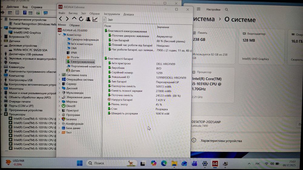The image size is (303, 170).
Task: Select the База даних tree item
Action: [x=71, y=128]
